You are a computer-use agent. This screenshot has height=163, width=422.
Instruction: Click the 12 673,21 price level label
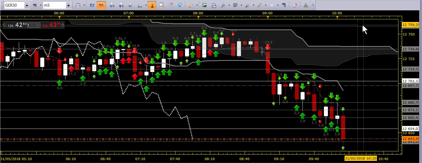tap(411, 110)
